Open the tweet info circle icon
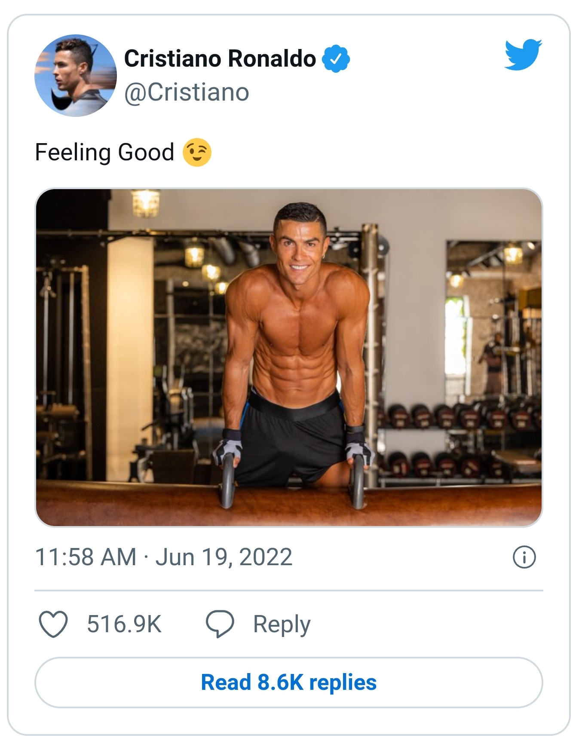Screen dimensions: 576x747 (524, 557)
